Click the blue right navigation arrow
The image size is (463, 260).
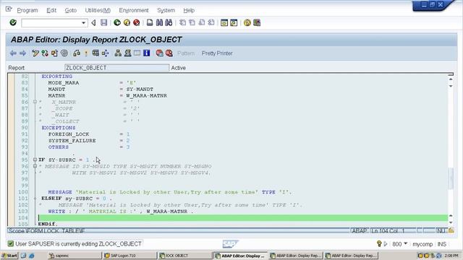click(x=22, y=53)
